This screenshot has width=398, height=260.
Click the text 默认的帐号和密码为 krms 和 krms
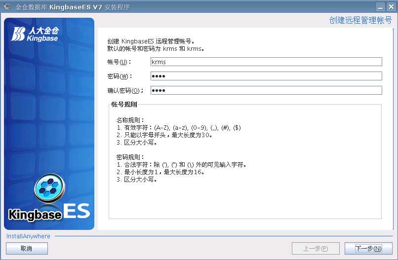(156, 49)
